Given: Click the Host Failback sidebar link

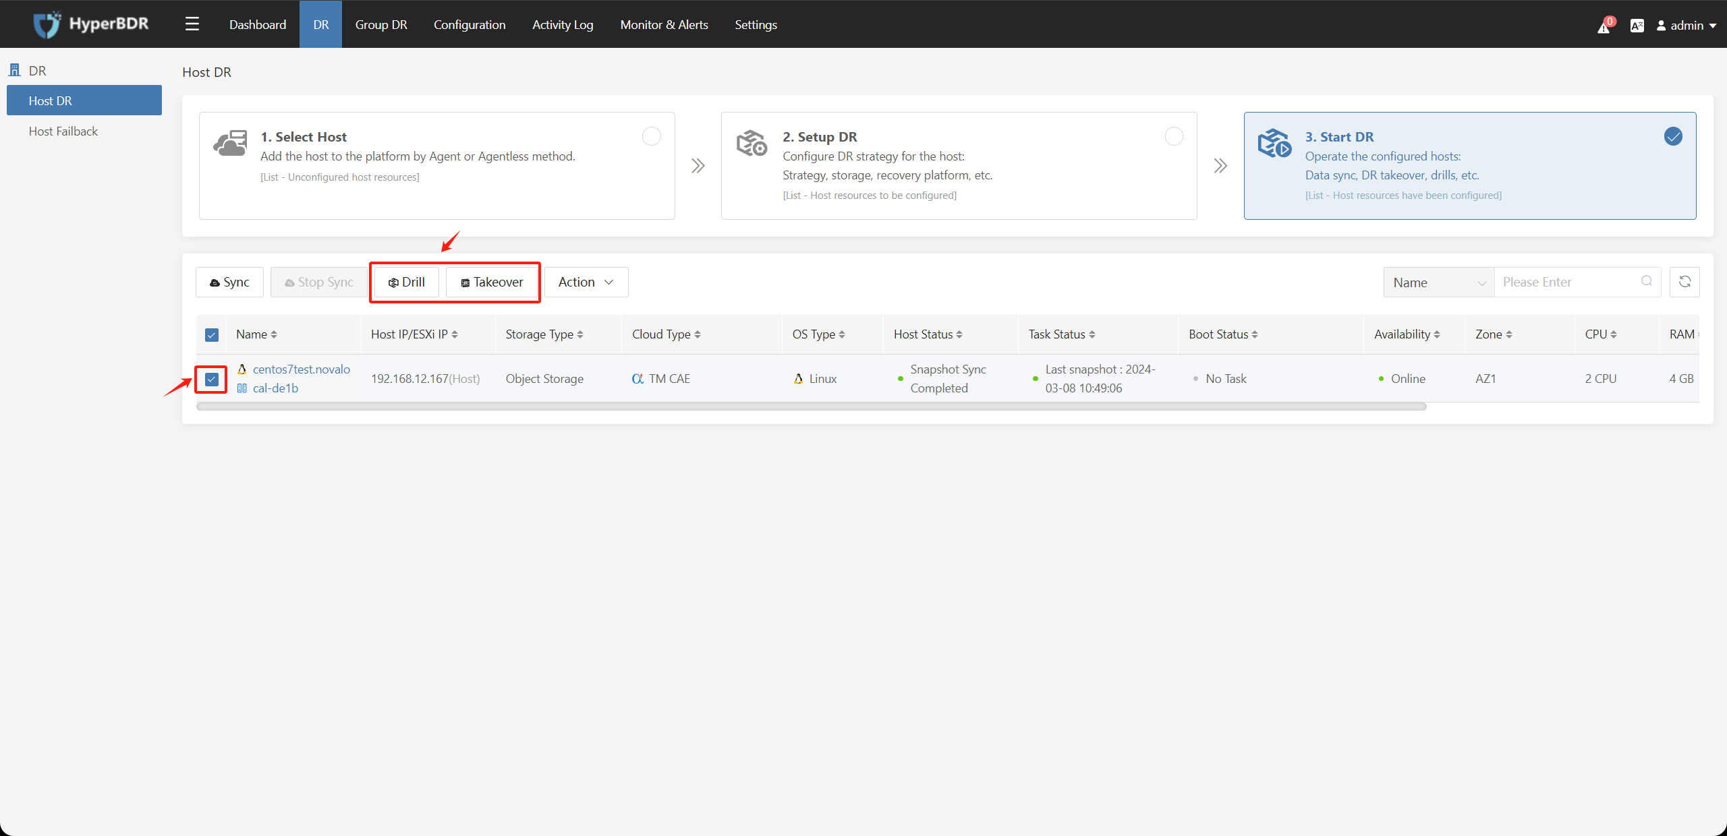Looking at the screenshot, I should click(x=63, y=130).
